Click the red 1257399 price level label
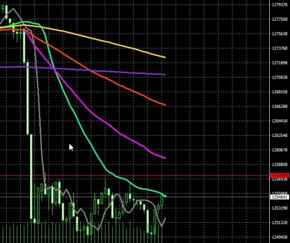The width and height of the screenshot is (290, 243). [x=280, y=175]
